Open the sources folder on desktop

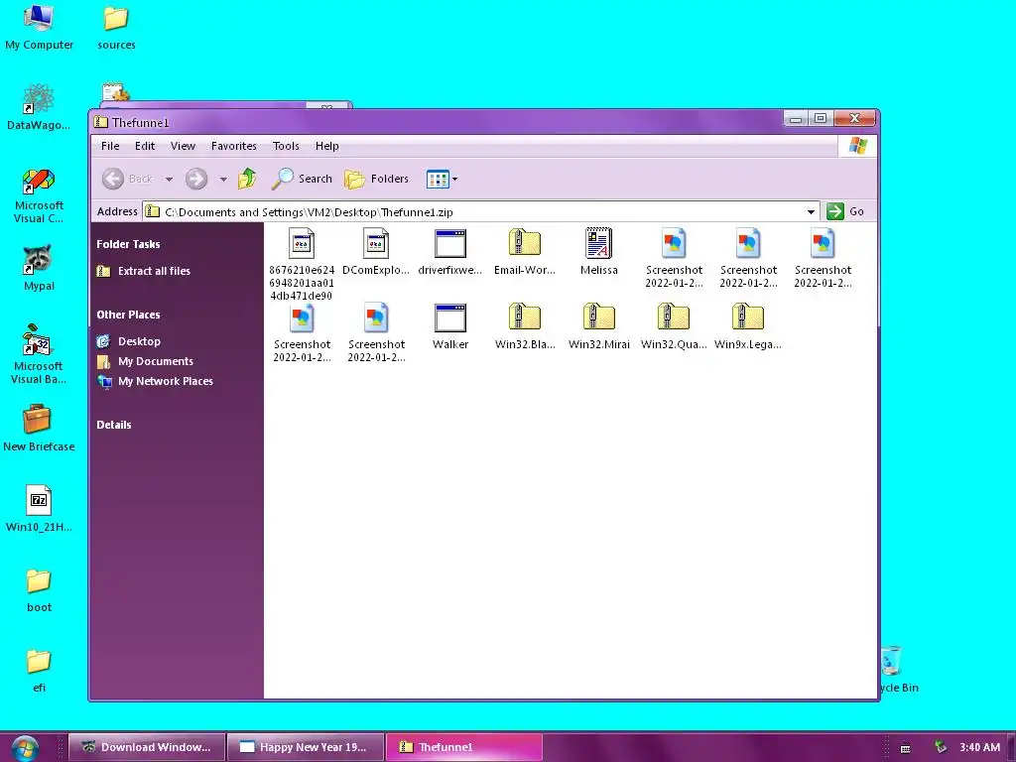117,27
